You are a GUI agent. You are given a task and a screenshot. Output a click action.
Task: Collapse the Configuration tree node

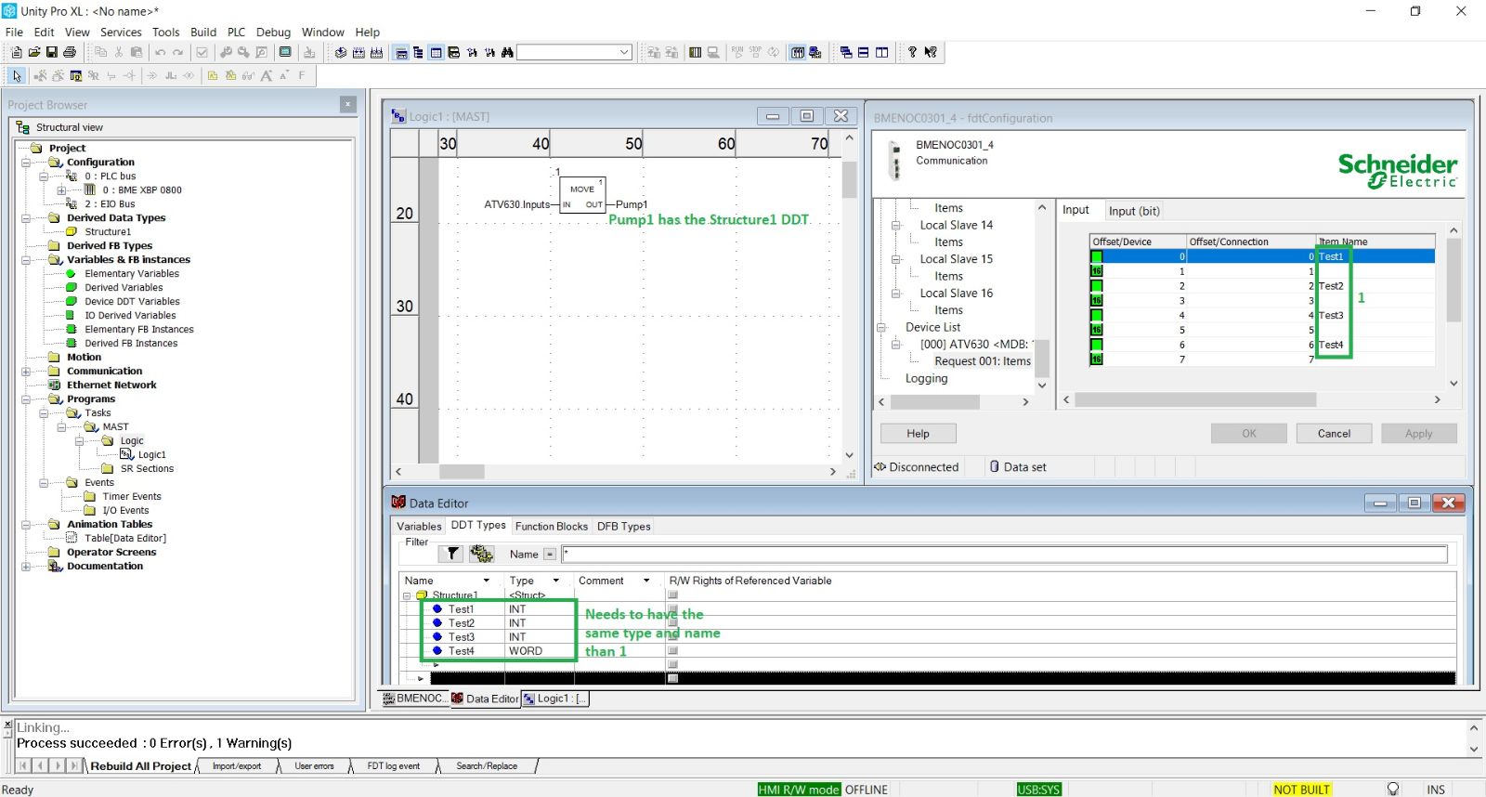26,162
